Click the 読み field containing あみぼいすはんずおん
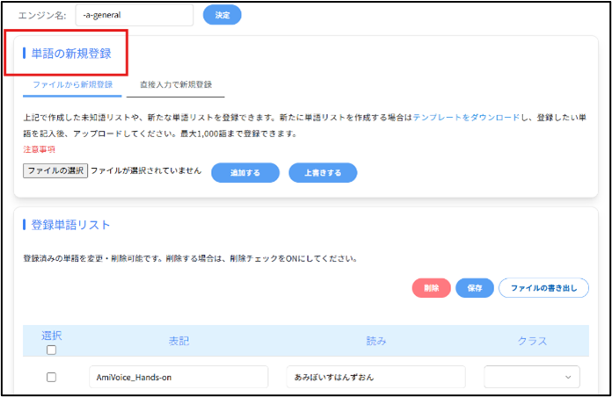 375,377
